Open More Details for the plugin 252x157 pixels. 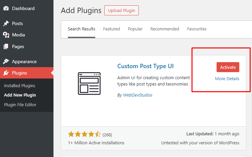click(x=227, y=79)
